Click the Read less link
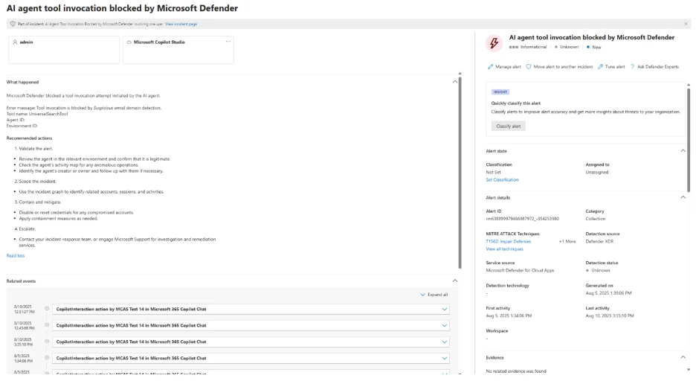The width and height of the screenshot is (696, 384). [x=16, y=255]
